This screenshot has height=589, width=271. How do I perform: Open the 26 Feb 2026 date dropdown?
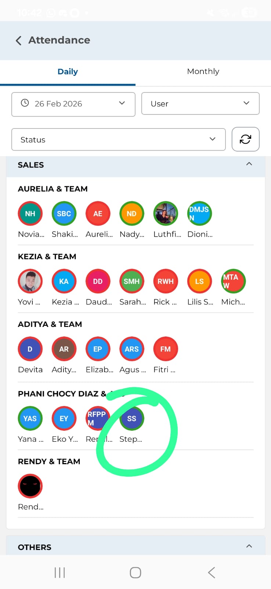(73, 104)
